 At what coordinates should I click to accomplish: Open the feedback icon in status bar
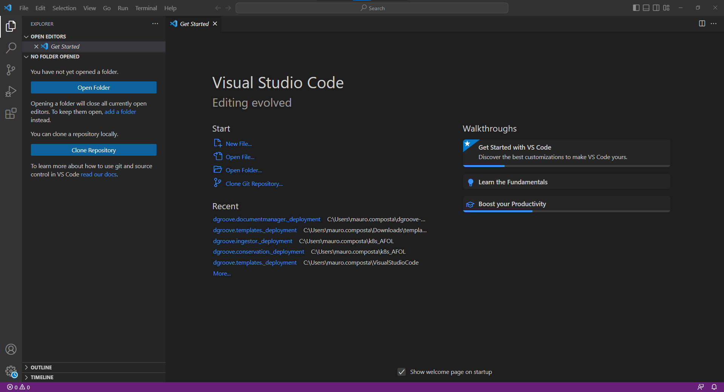tap(701, 387)
